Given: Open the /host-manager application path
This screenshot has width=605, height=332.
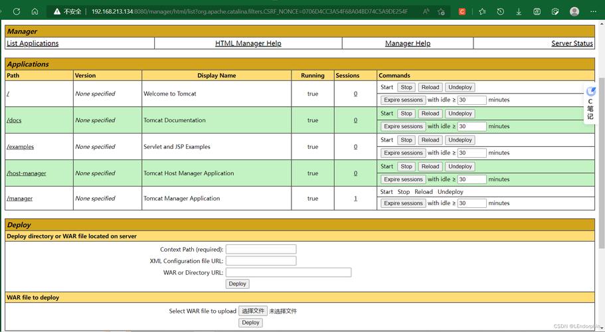Looking at the screenshot, I should pos(27,173).
